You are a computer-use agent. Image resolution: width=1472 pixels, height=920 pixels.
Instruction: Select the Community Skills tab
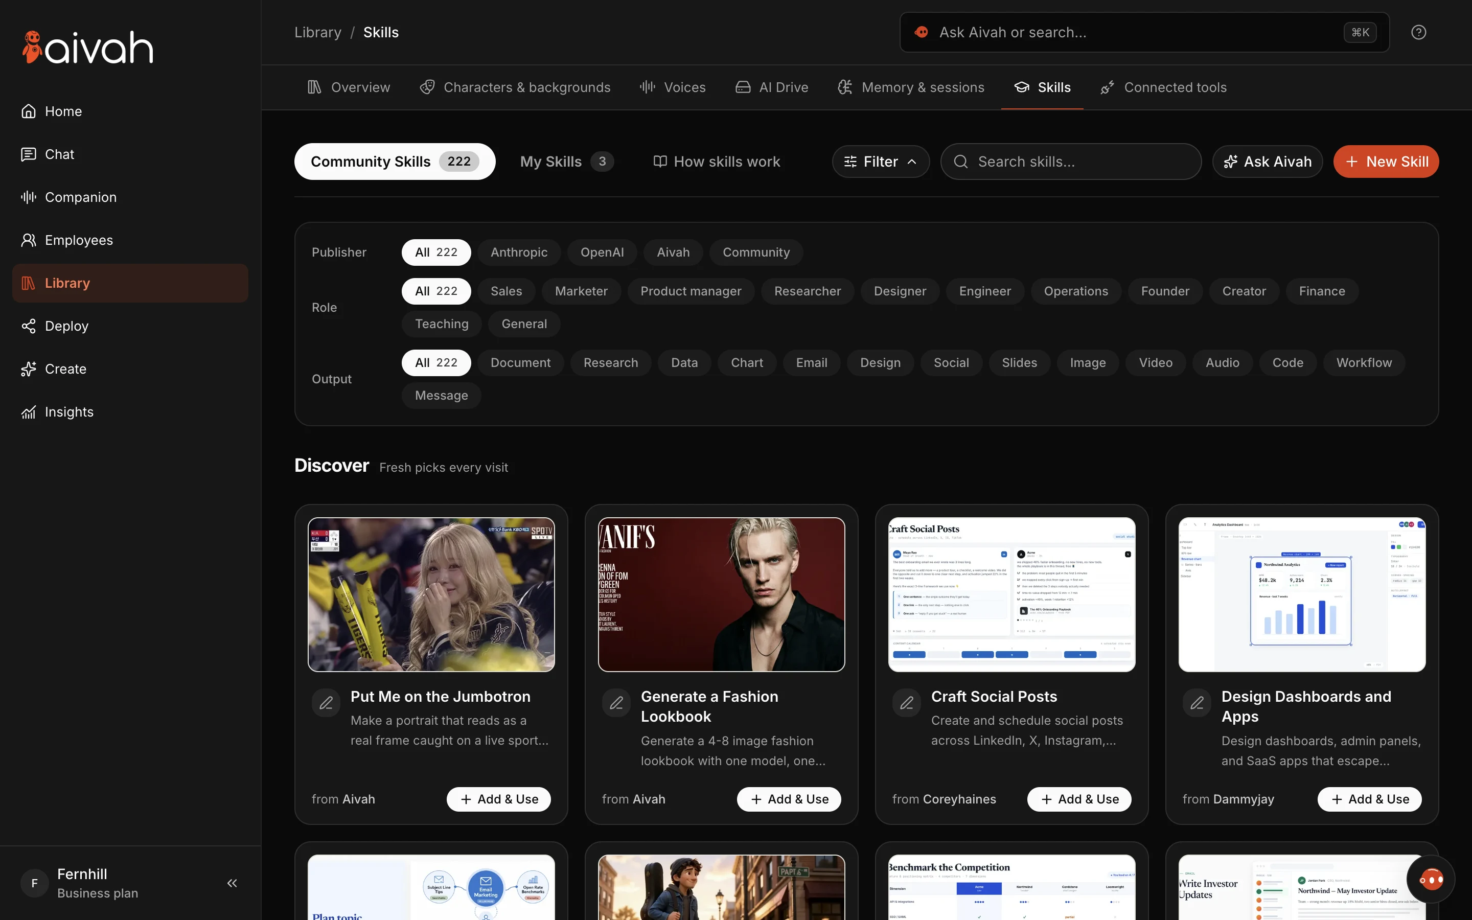[x=395, y=161]
